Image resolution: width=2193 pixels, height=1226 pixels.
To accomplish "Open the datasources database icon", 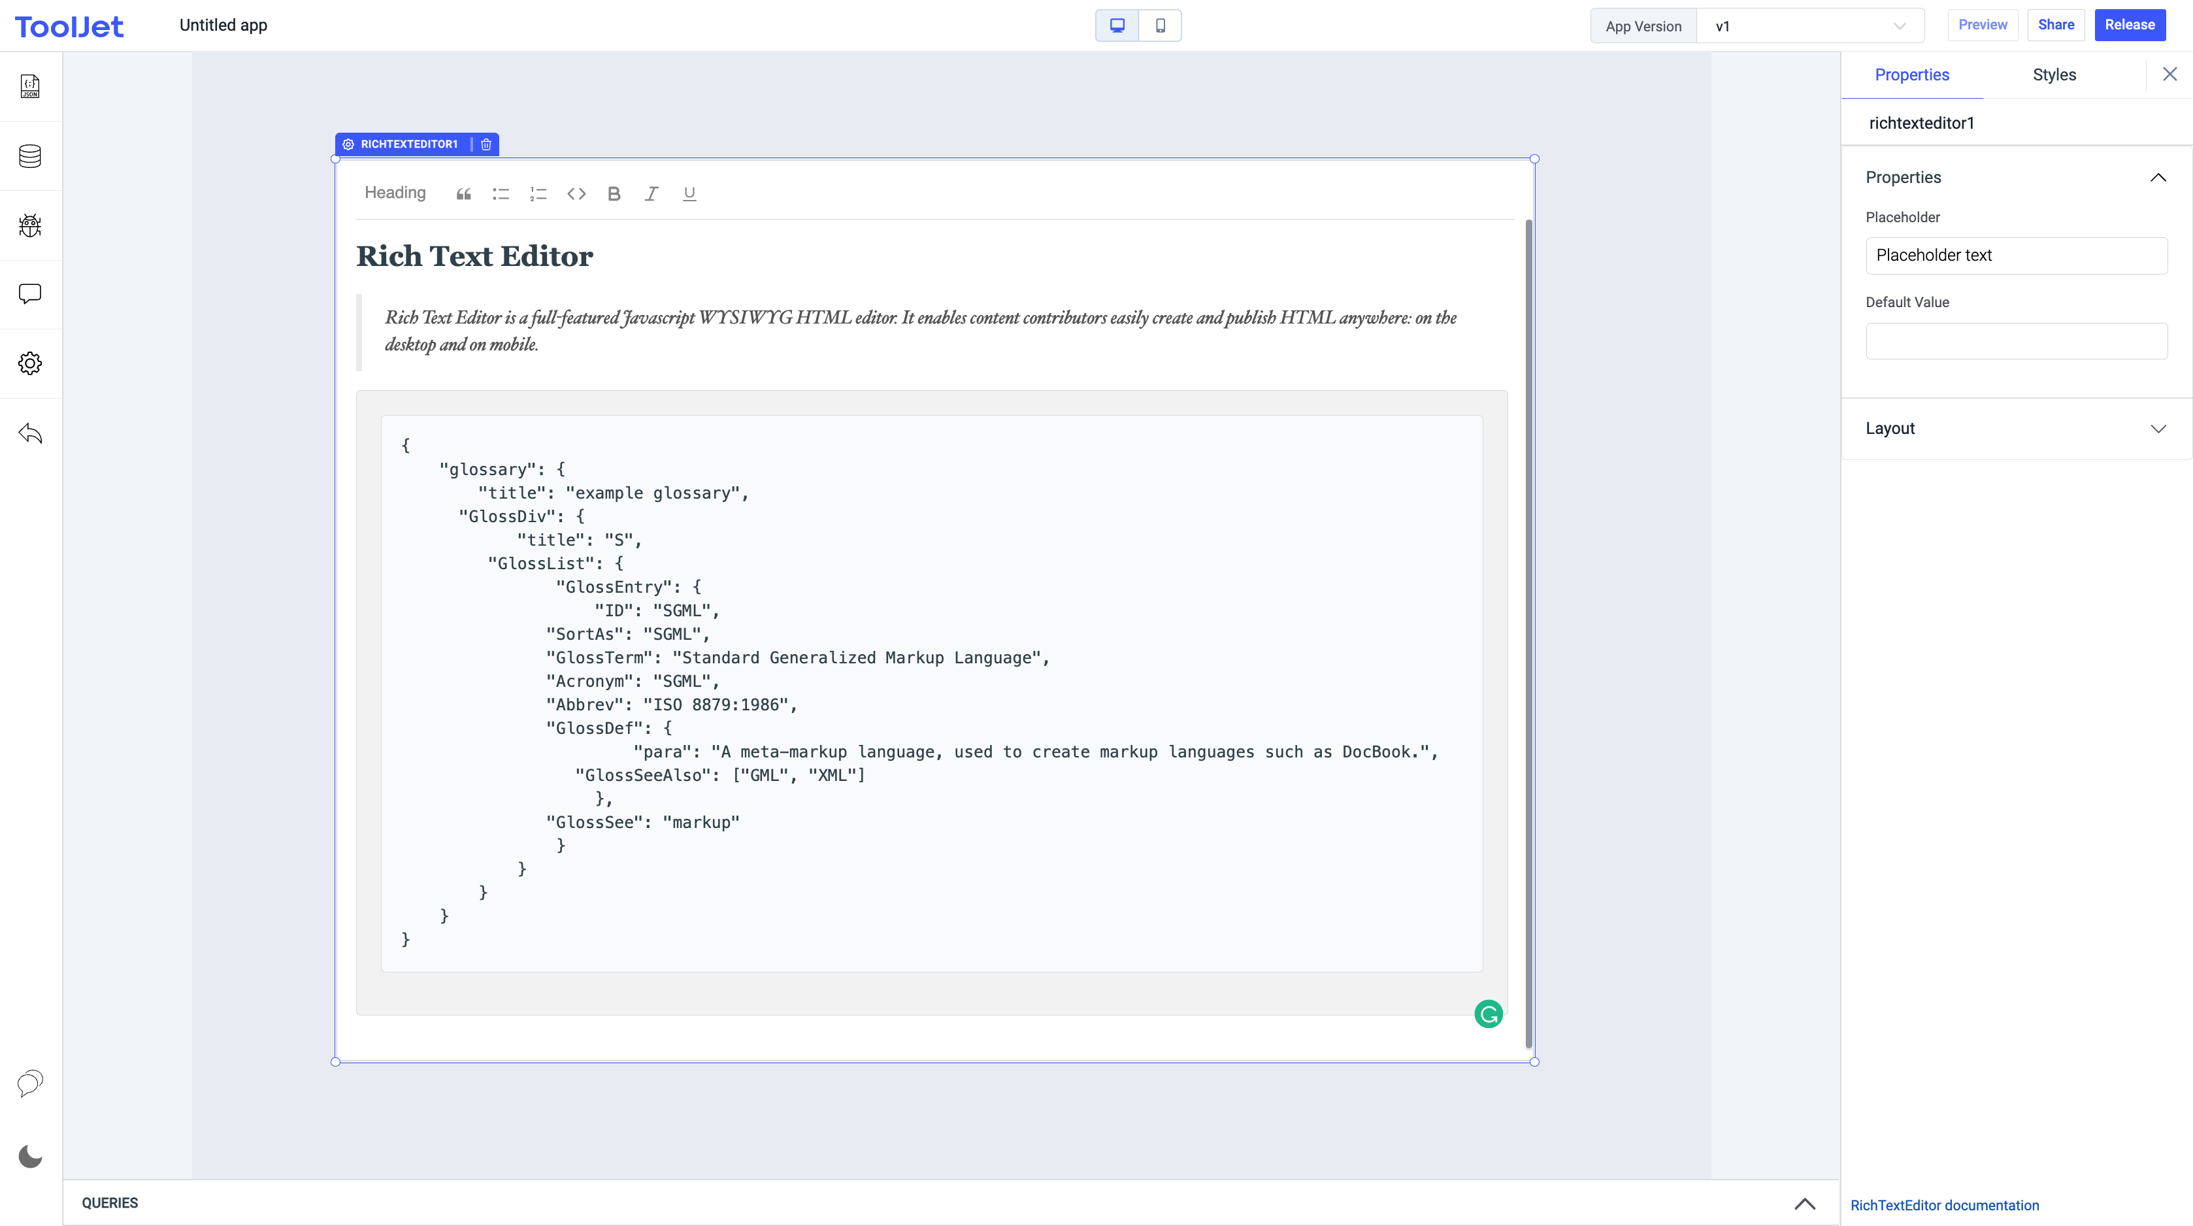I will [31, 156].
